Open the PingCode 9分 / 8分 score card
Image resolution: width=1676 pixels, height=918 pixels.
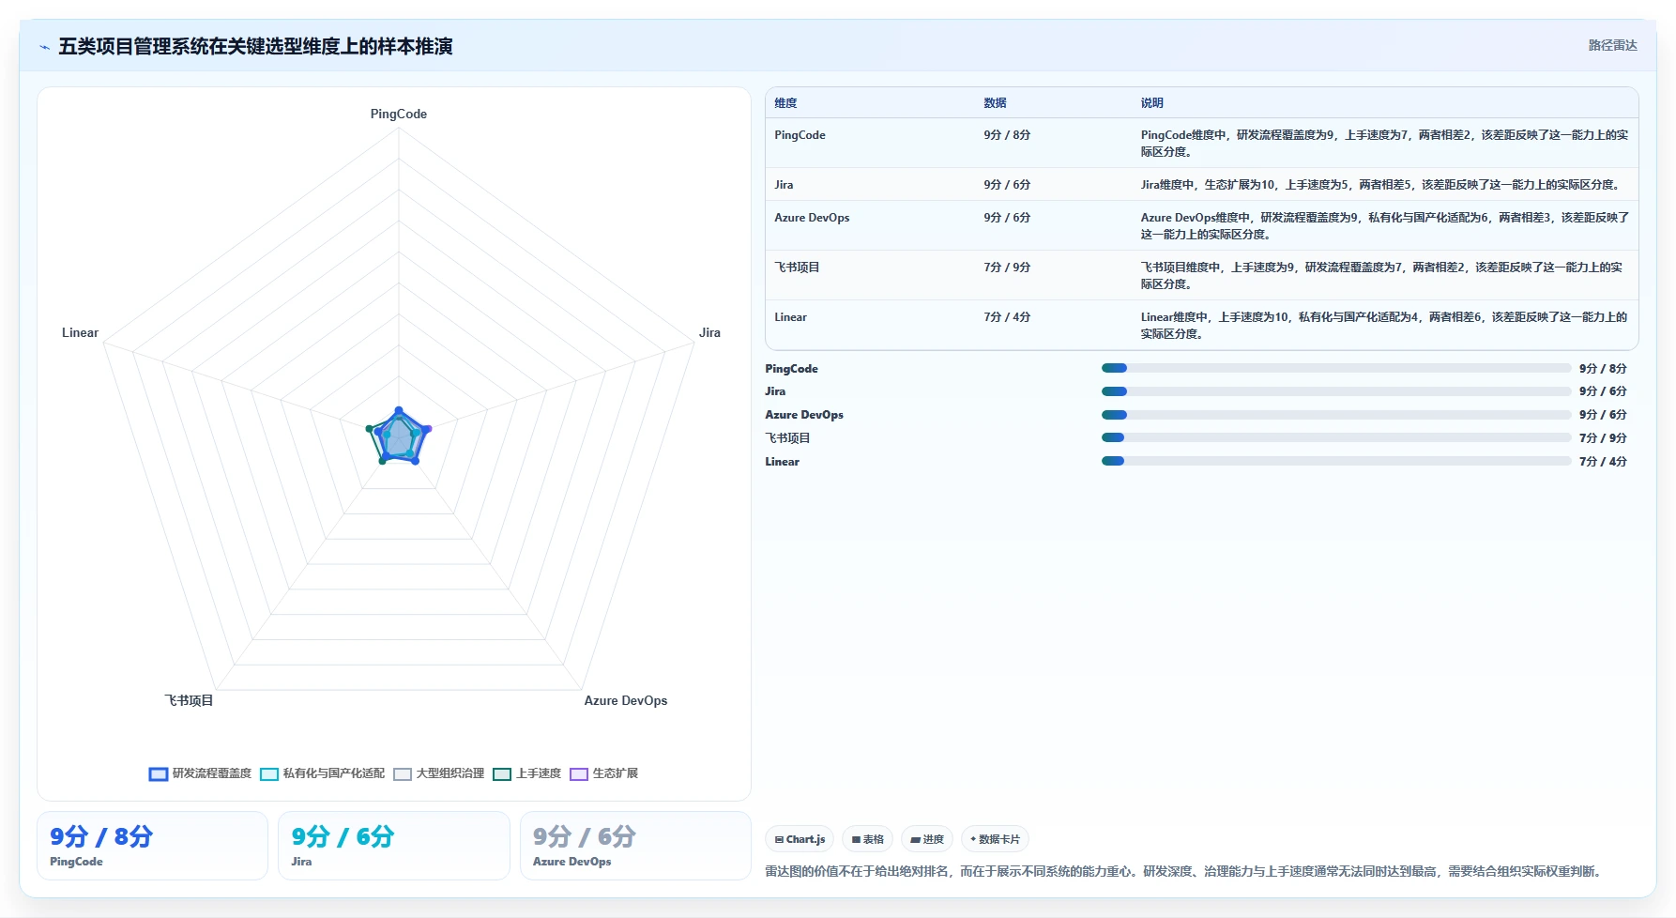click(152, 846)
